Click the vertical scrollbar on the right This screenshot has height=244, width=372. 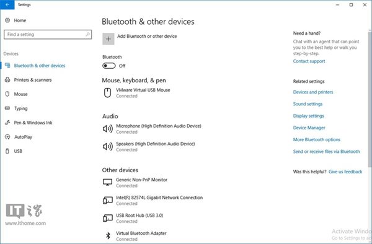[x=370, y=100]
